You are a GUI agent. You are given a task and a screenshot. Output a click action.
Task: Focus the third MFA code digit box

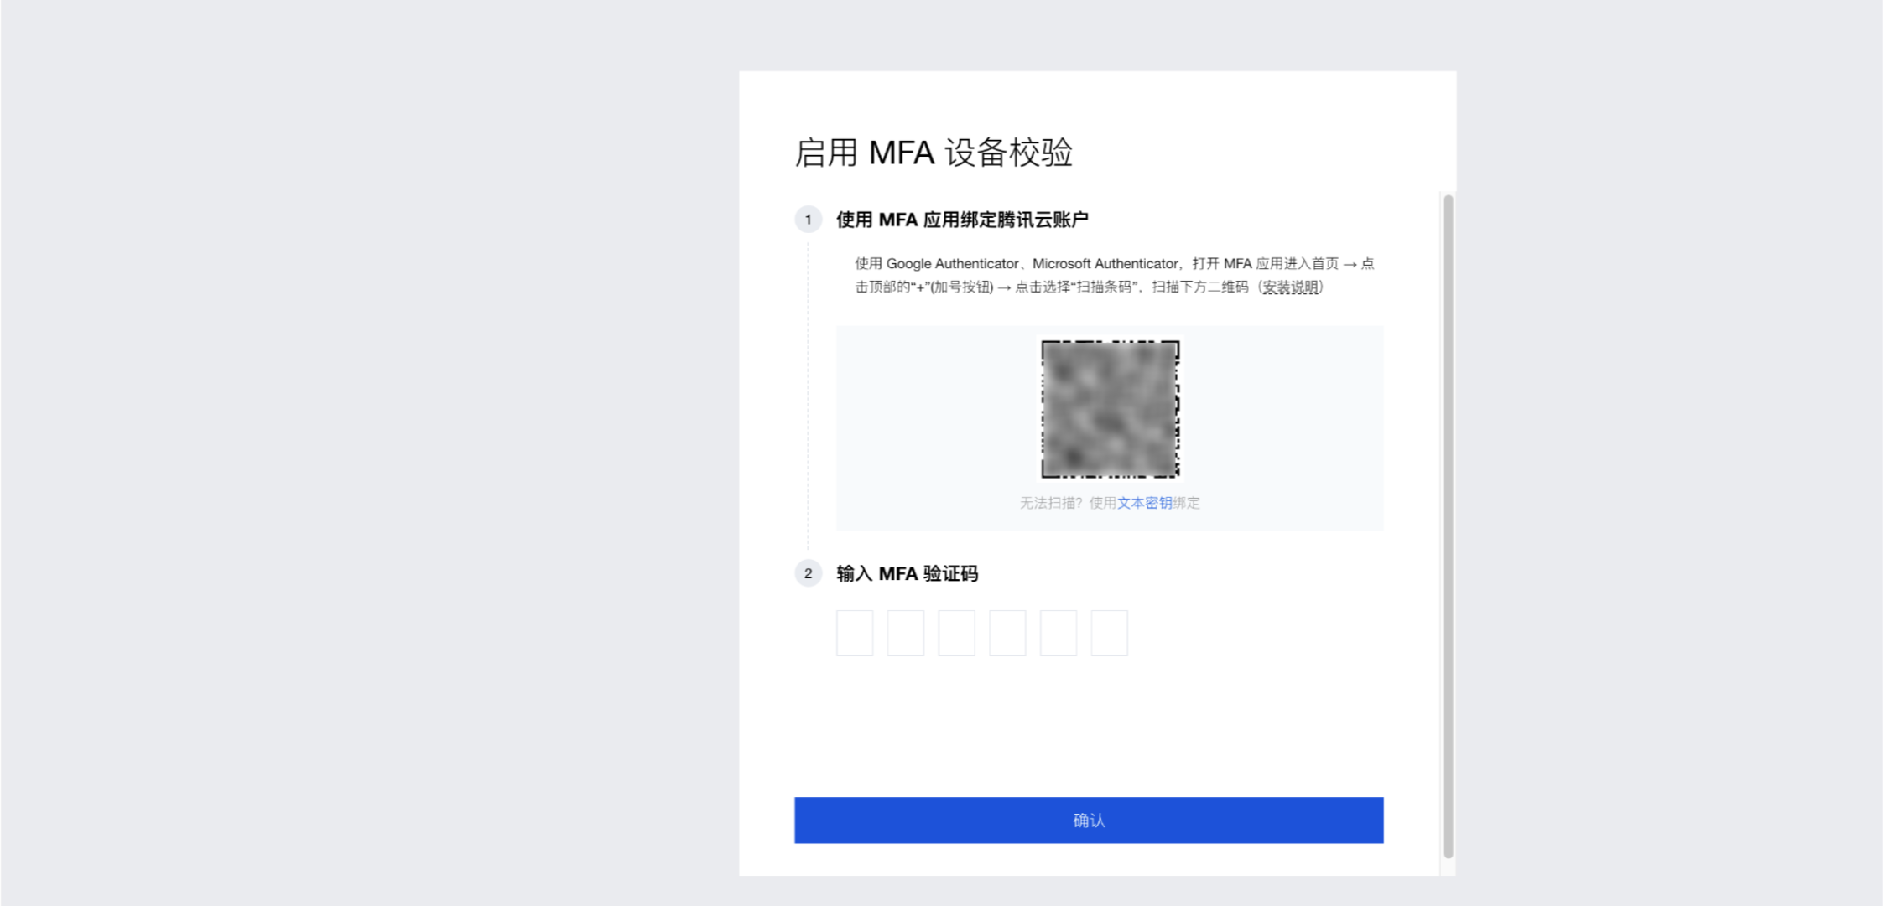(957, 633)
